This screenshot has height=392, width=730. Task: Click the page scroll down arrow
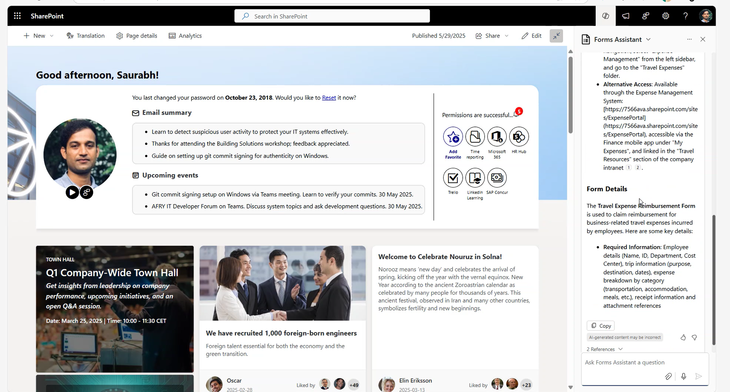click(570, 387)
